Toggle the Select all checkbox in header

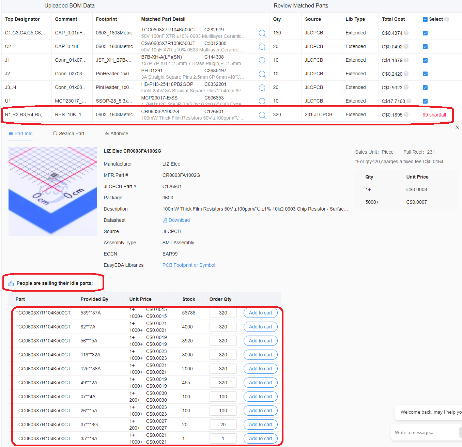point(425,19)
